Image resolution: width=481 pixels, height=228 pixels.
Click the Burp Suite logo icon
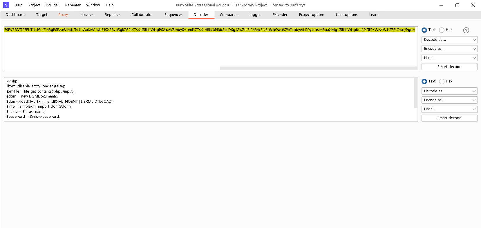click(x=6, y=5)
